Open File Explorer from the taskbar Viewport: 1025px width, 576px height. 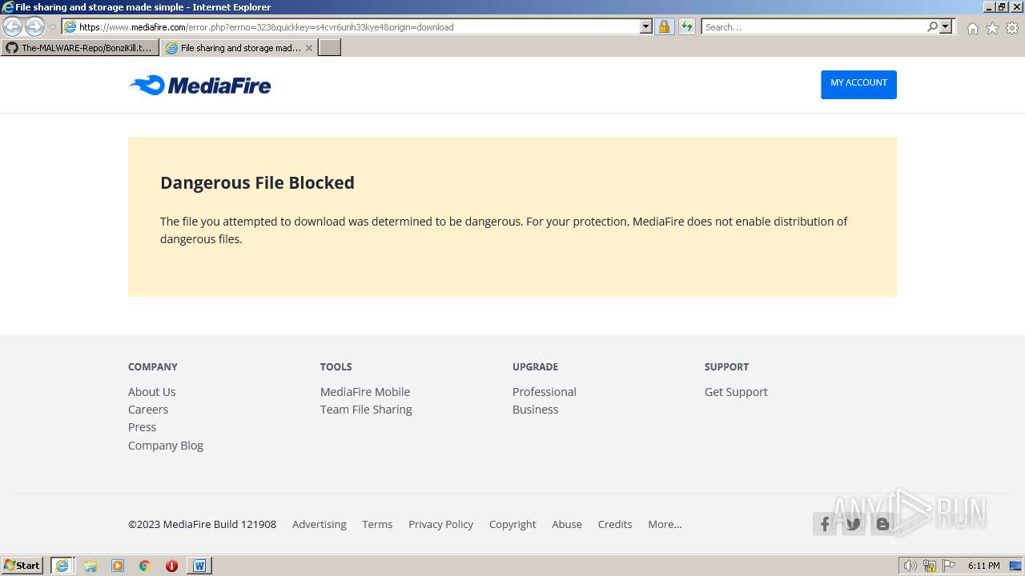[x=90, y=566]
